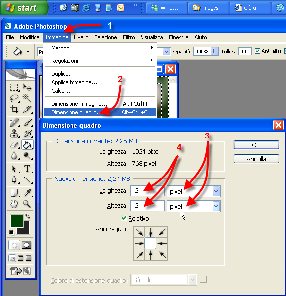
Task: Toggle the Relativo checkbox
Action: pos(124,218)
